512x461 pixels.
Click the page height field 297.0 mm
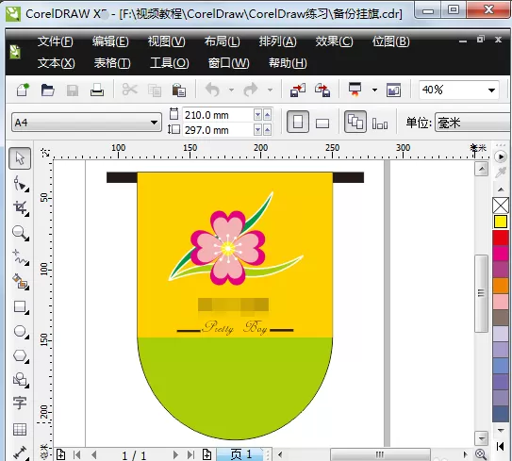pyautogui.click(x=217, y=130)
